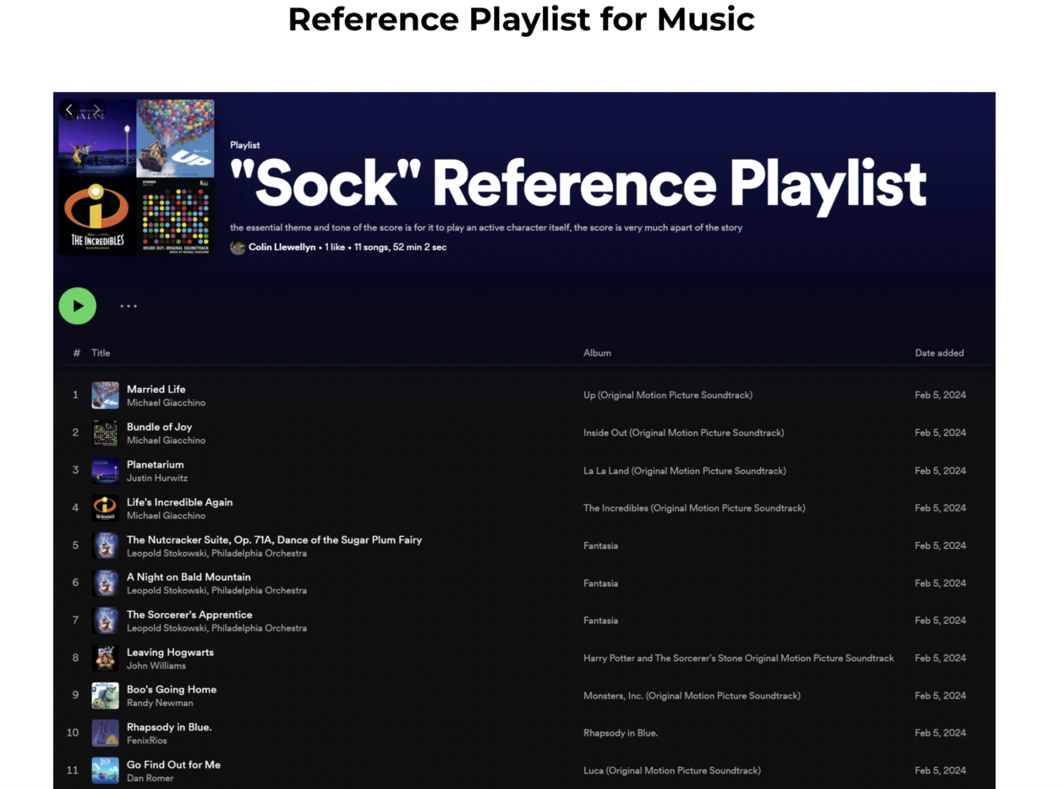Image resolution: width=1062 pixels, height=789 pixels.
Task: Click the Married Life album thumbnail
Action: tap(105, 395)
